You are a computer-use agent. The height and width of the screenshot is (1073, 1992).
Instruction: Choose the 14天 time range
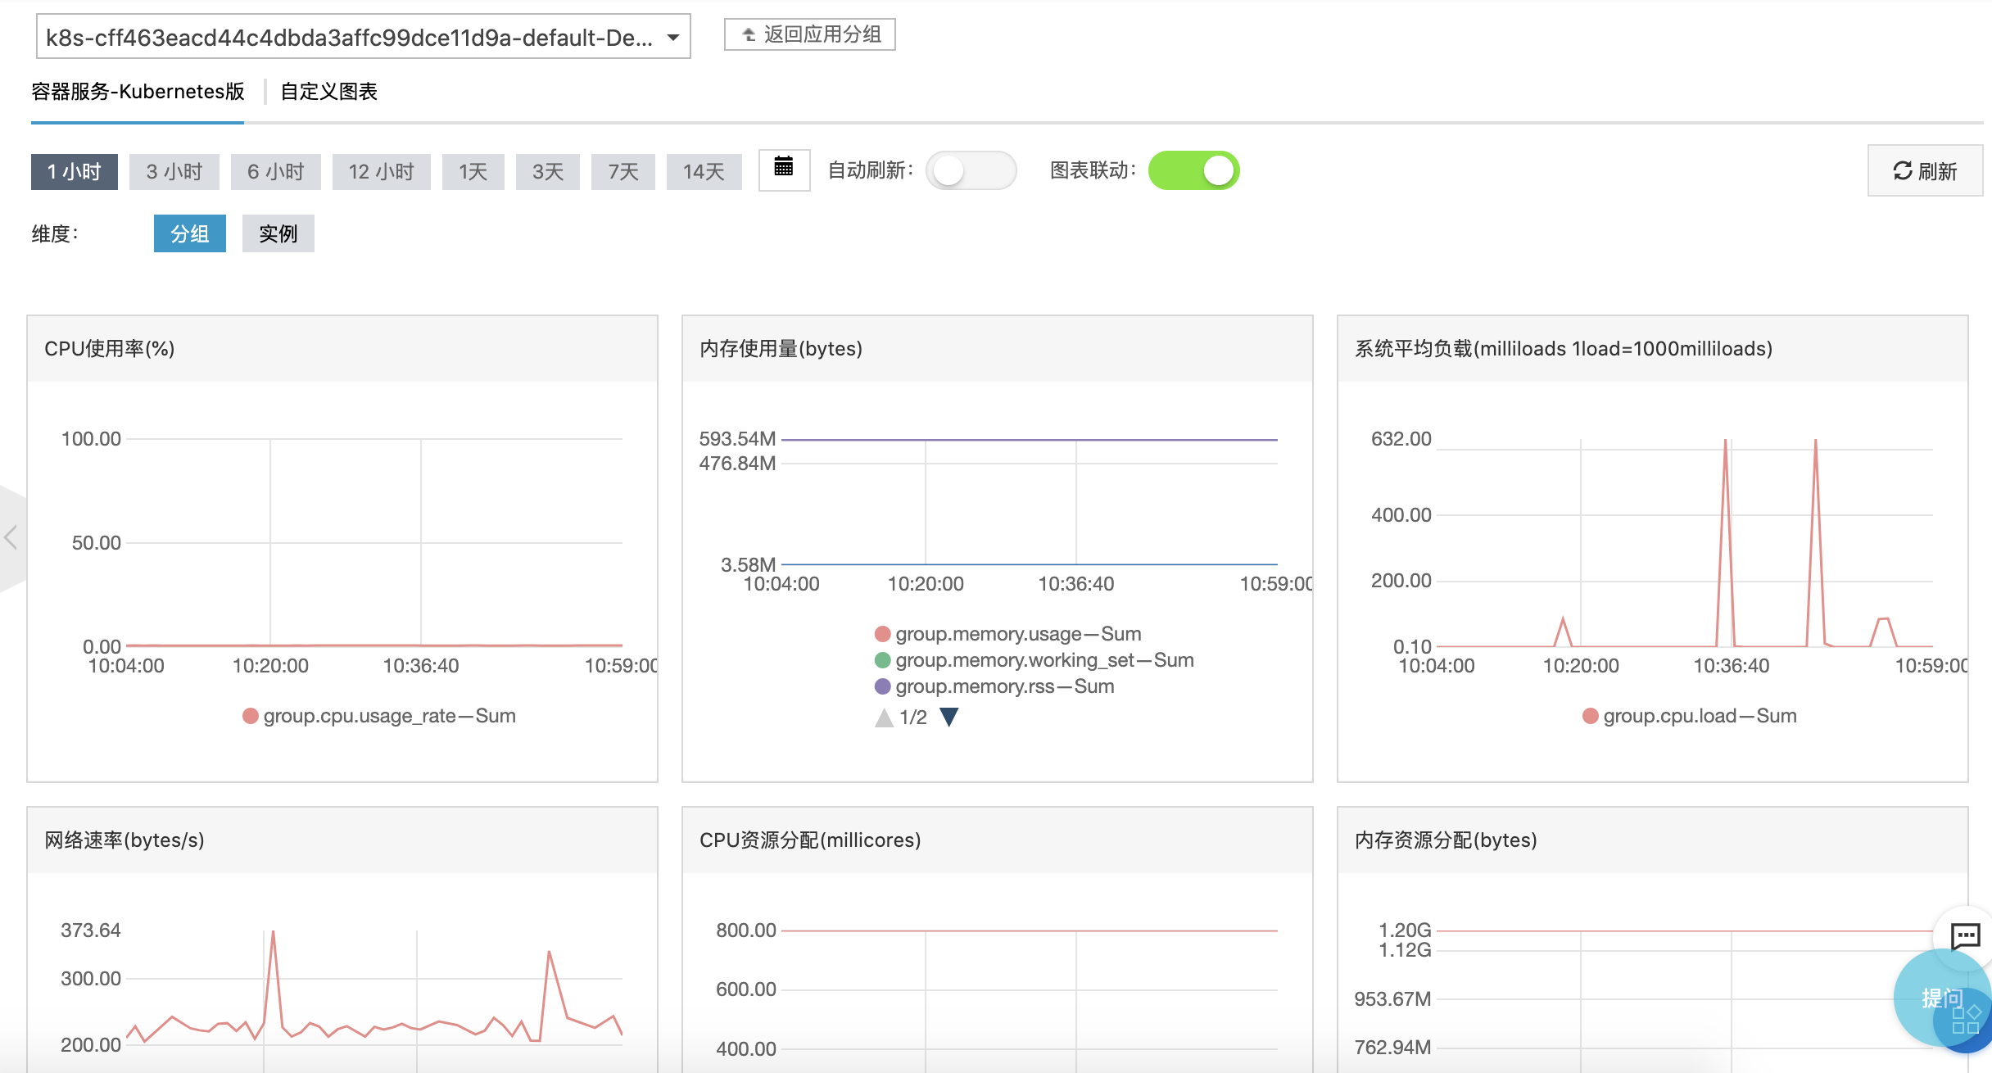coord(704,171)
